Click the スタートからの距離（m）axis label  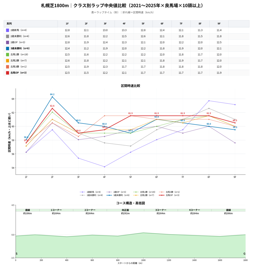point(130,263)
